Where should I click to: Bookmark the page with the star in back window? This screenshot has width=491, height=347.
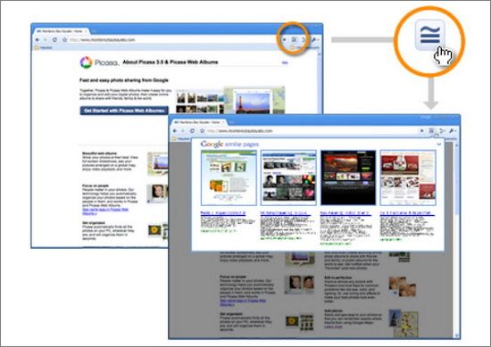coord(65,40)
